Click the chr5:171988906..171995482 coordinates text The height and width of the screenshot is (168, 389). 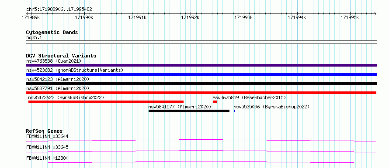pos(59,10)
